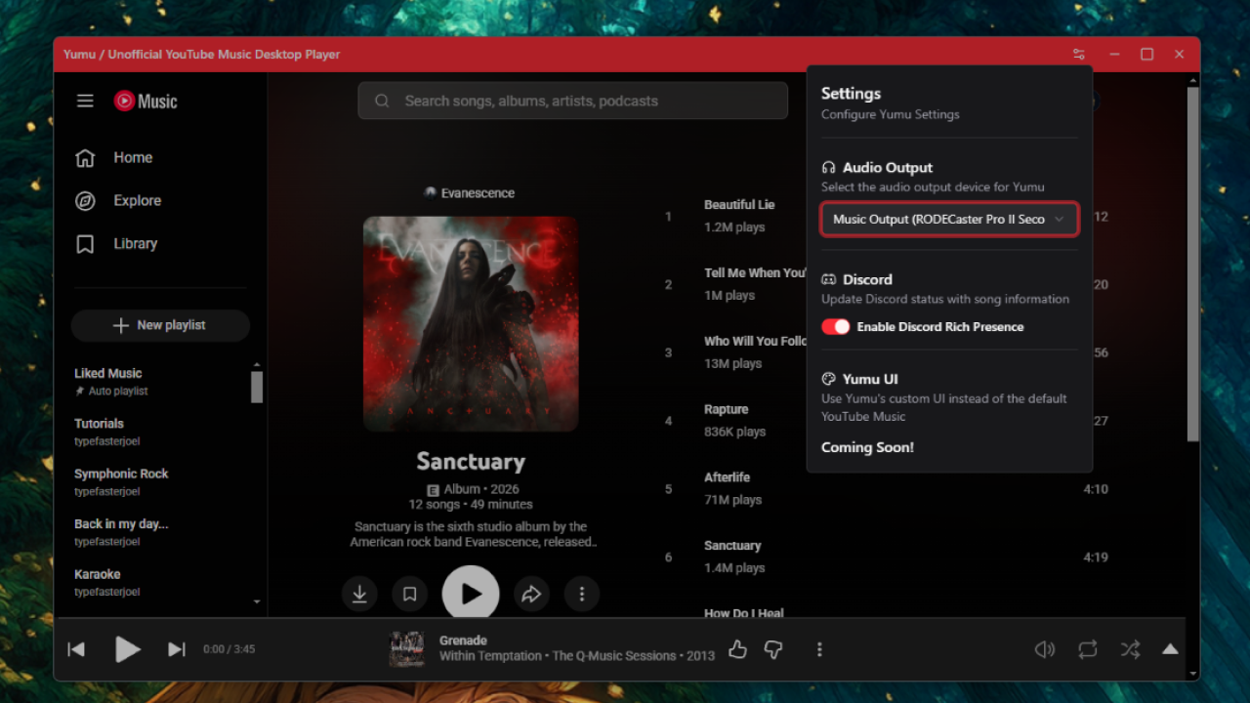The height and width of the screenshot is (703, 1250).
Task: Click the main page vertical scrollbar
Action: tap(1192, 264)
